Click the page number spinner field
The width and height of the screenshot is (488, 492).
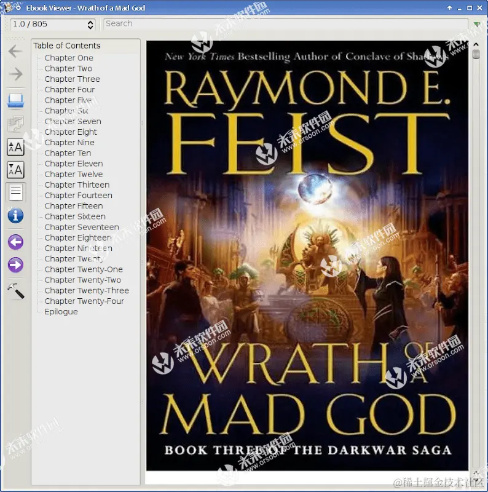tap(53, 24)
